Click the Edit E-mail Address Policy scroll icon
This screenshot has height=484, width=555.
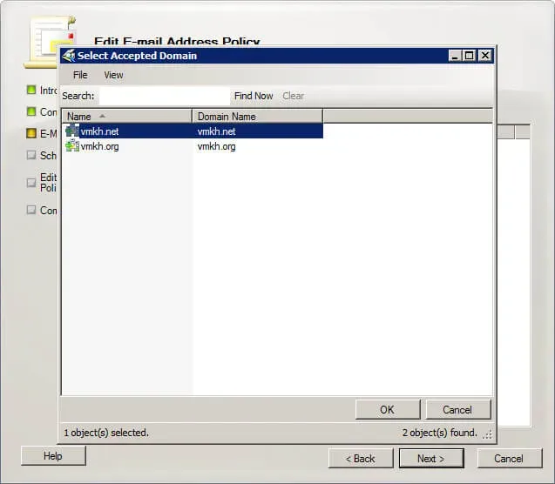coord(50,42)
